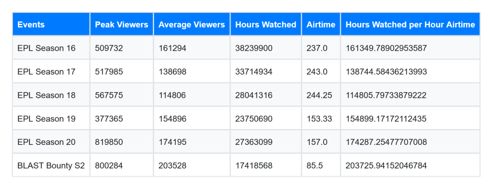Select the Peak Viewers column header
The image size is (493, 189).
tap(122, 24)
